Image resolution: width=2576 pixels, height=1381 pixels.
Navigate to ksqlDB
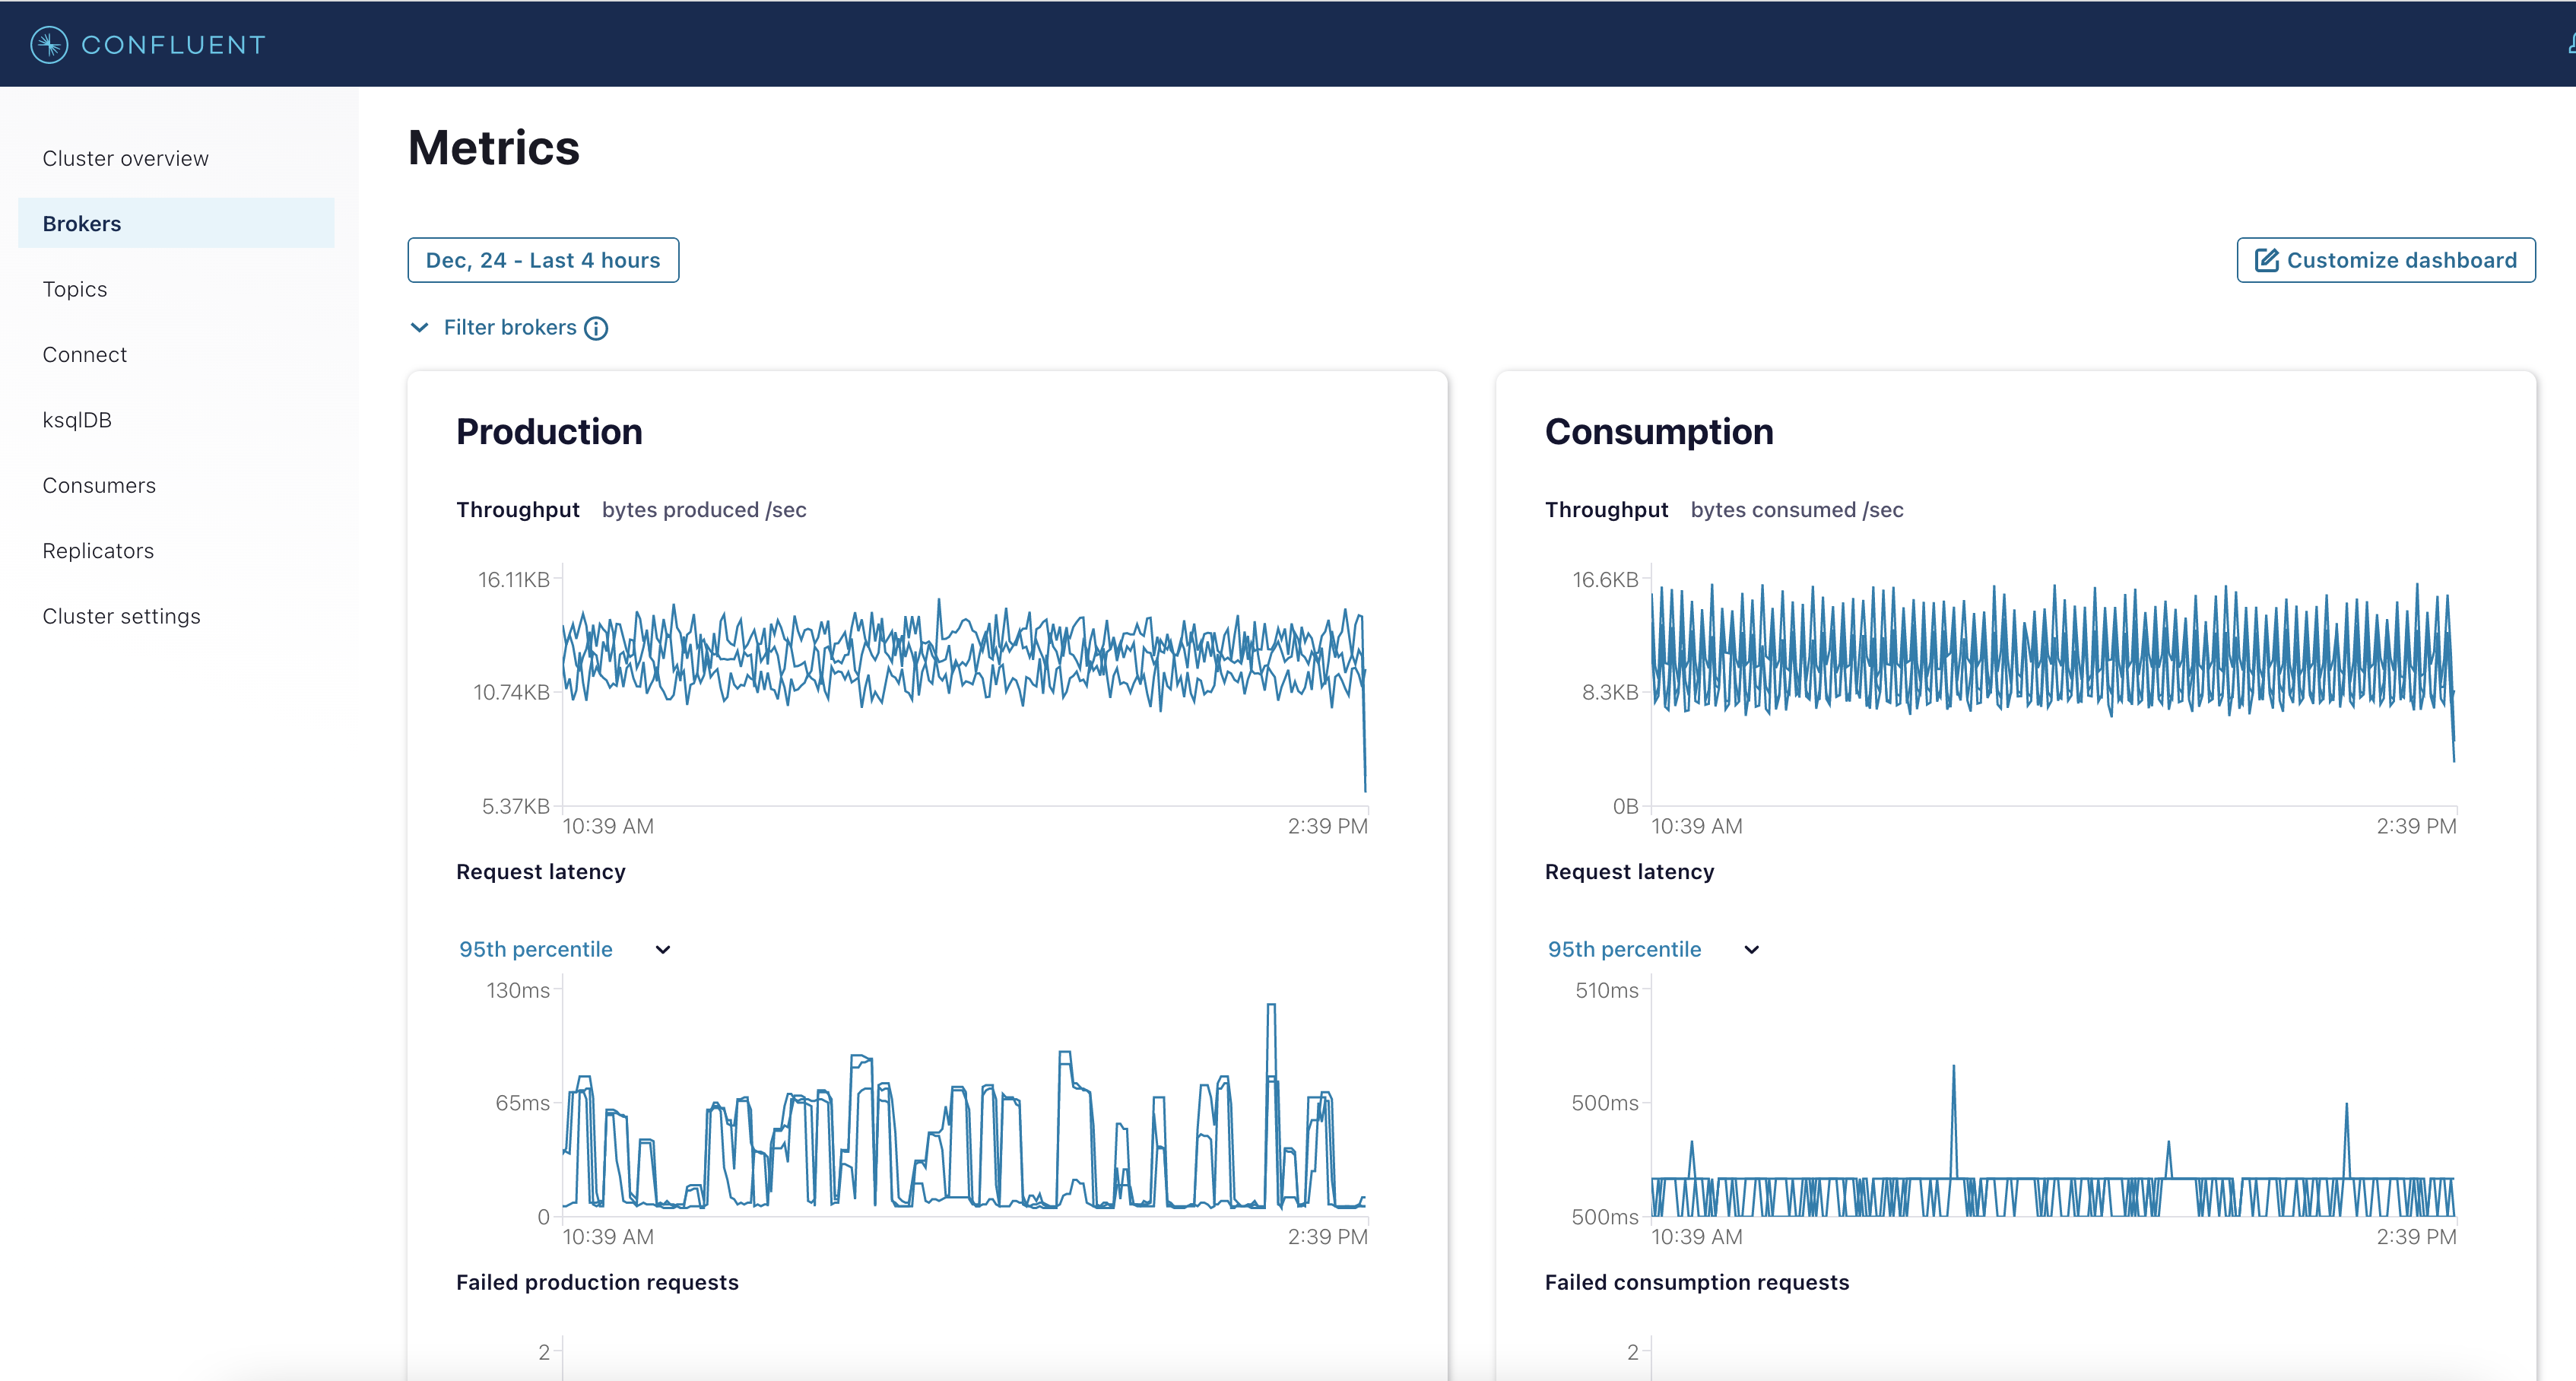pyautogui.click(x=77, y=420)
